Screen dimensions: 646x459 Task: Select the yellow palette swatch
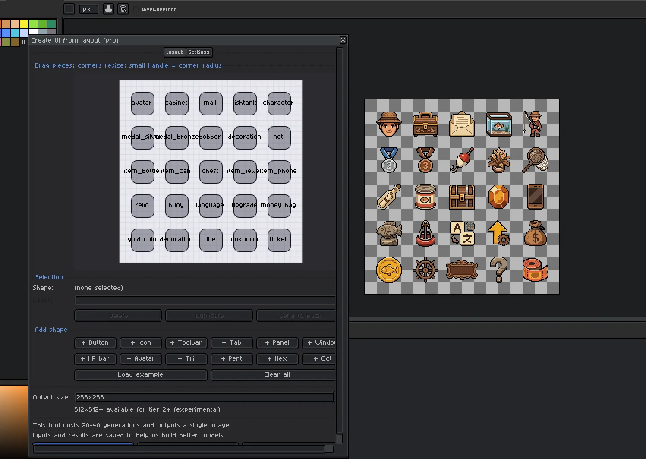24,24
